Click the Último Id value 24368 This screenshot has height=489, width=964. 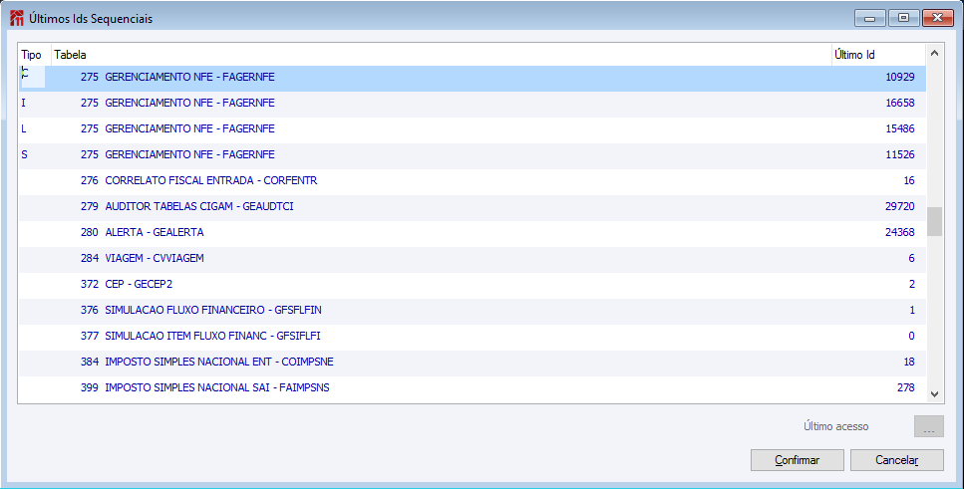900,232
